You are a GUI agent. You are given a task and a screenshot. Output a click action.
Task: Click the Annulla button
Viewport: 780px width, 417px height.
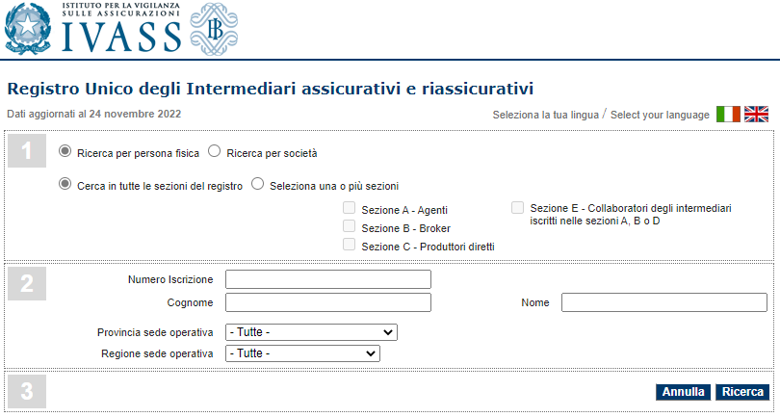[683, 392]
